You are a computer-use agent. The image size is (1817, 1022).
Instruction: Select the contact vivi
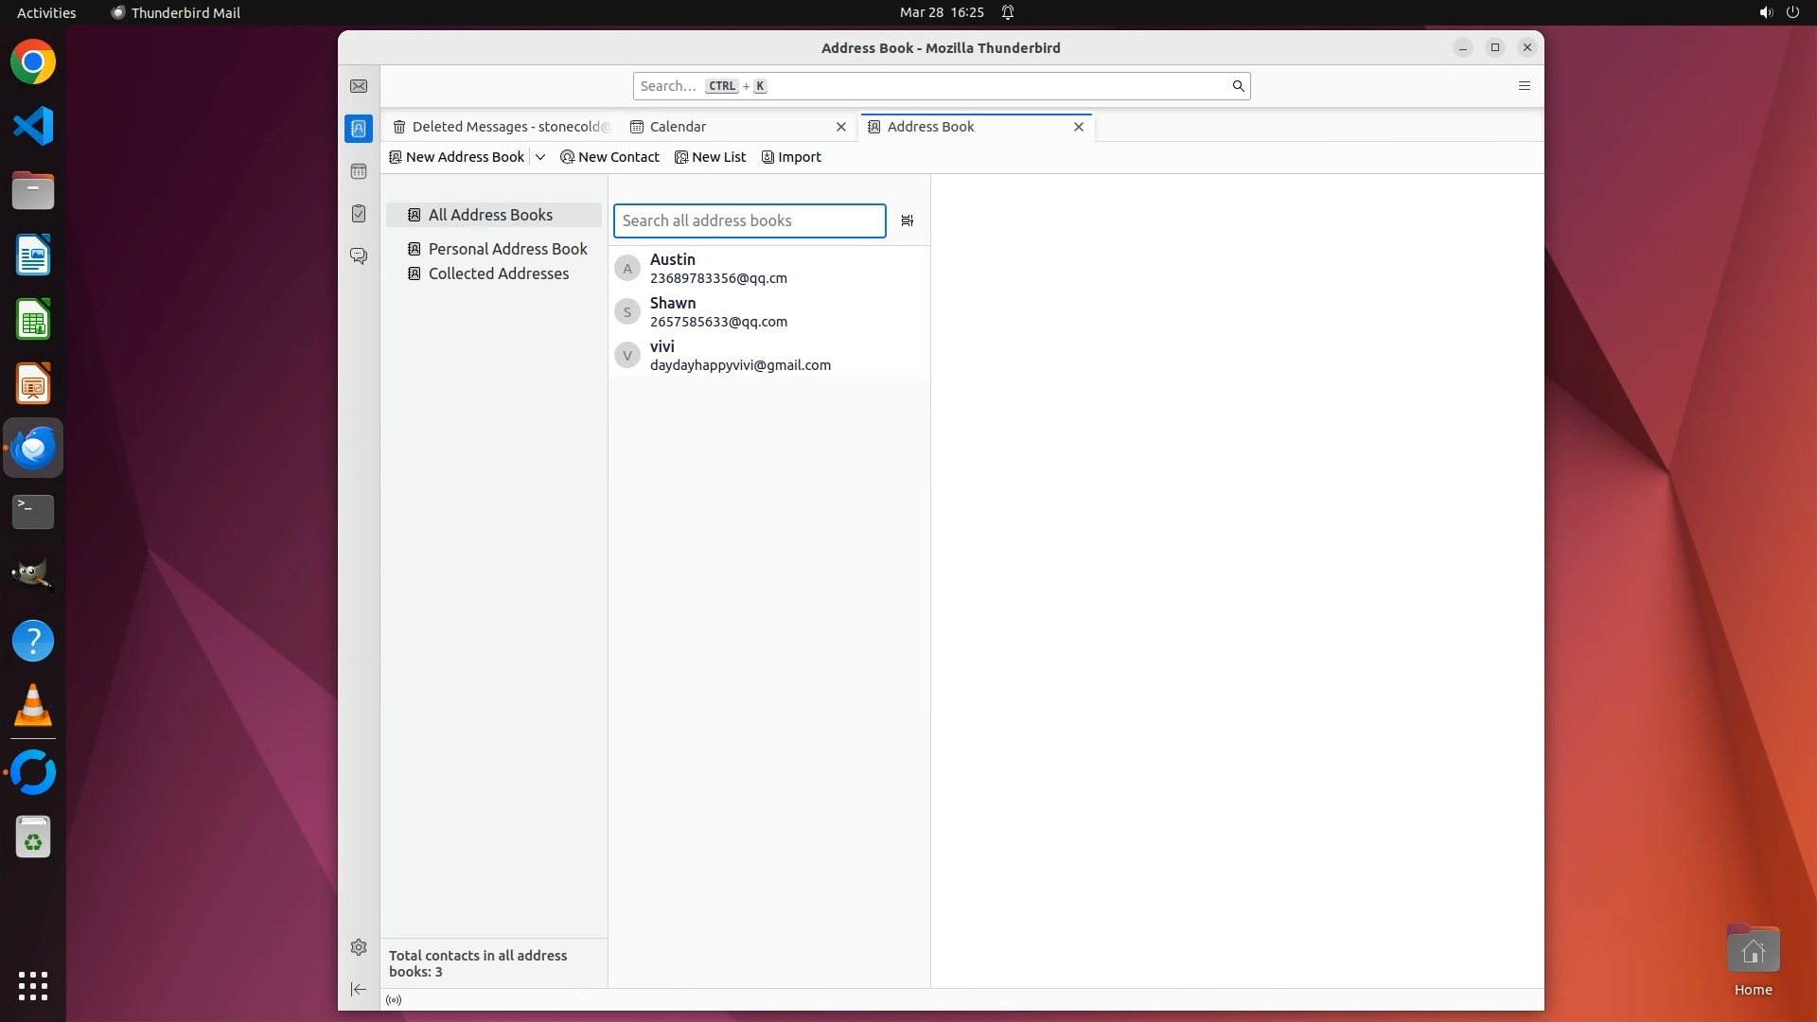(x=739, y=355)
